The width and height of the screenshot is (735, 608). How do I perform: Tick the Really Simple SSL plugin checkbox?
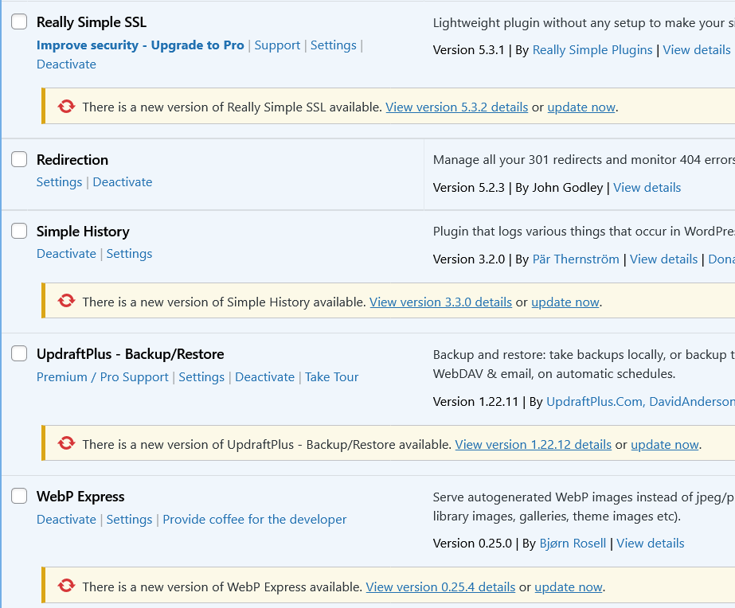19,21
